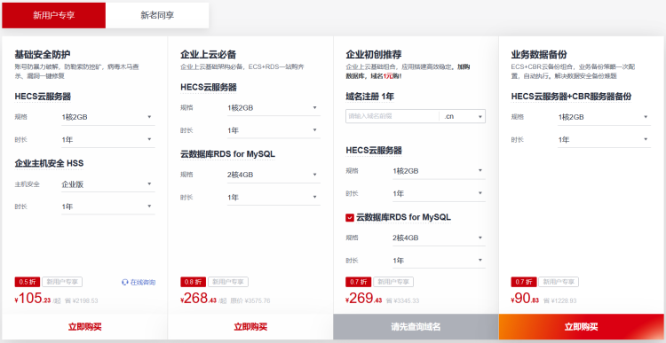666x343 pixels.
Task: Click 0.7 折 badge in 业务数据备份 card
Action: 524,282
